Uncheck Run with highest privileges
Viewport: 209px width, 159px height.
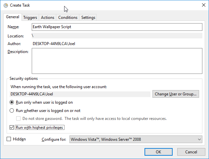point(12,128)
